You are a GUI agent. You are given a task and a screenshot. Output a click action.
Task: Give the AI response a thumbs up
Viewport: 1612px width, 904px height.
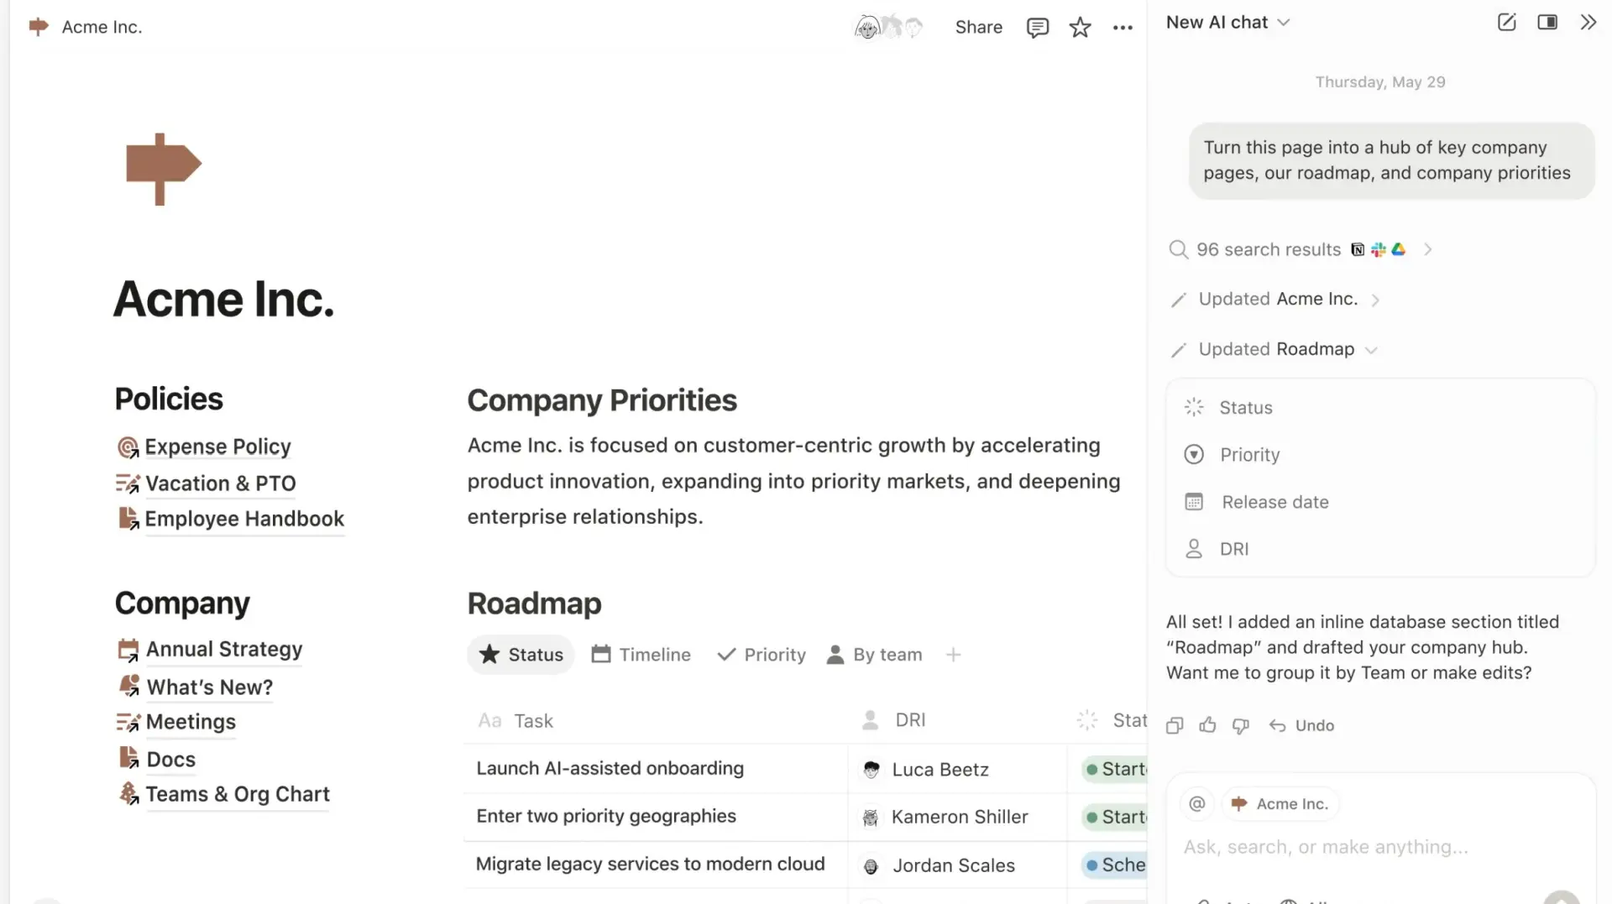point(1207,725)
